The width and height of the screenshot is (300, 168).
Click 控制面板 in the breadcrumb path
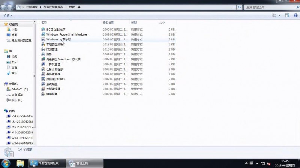[x=32, y=7]
